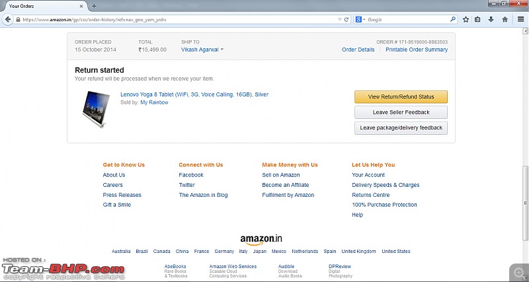
Task: Select the Your Orders tab
Action: pos(44,6)
